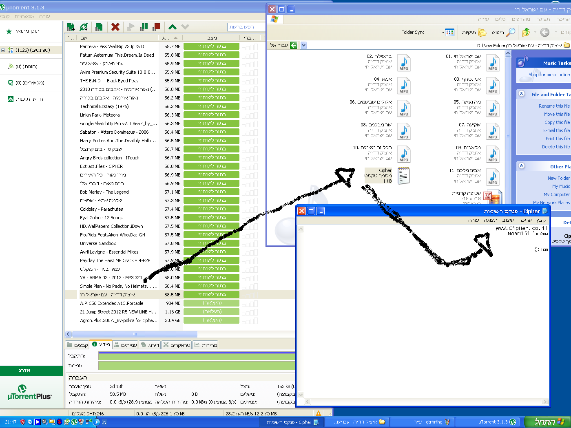This screenshot has width=571, height=428.
Task: Click the Windows Start button
Action: 547,422
